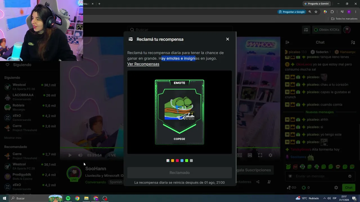Send the message with the green Chat button
This screenshot has width=360, height=202.
[349, 188]
